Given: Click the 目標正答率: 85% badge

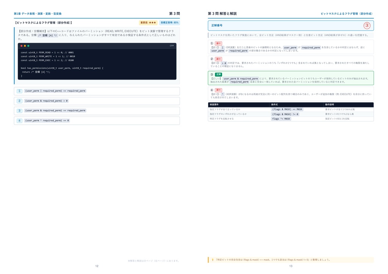Looking at the screenshot, I should pyautogui.click(x=169, y=23).
